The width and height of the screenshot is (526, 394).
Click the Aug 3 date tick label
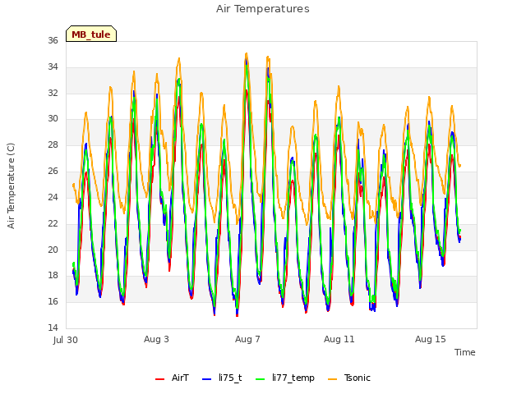point(156,339)
